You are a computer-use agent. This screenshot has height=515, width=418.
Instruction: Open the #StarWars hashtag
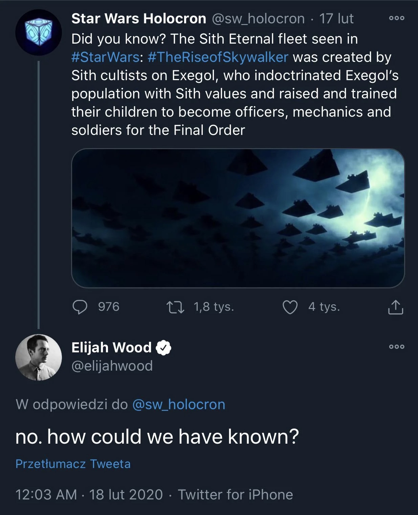click(105, 57)
